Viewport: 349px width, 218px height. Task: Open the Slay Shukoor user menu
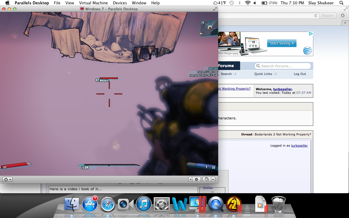[x=321, y=3]
